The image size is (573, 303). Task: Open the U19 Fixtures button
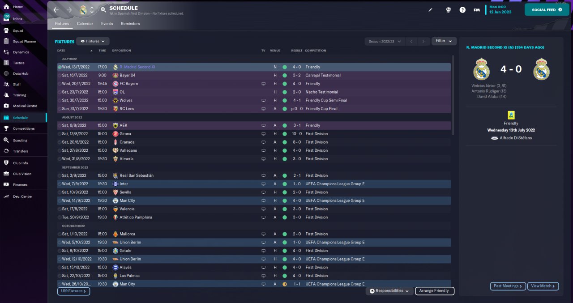[x=73, y=291]
